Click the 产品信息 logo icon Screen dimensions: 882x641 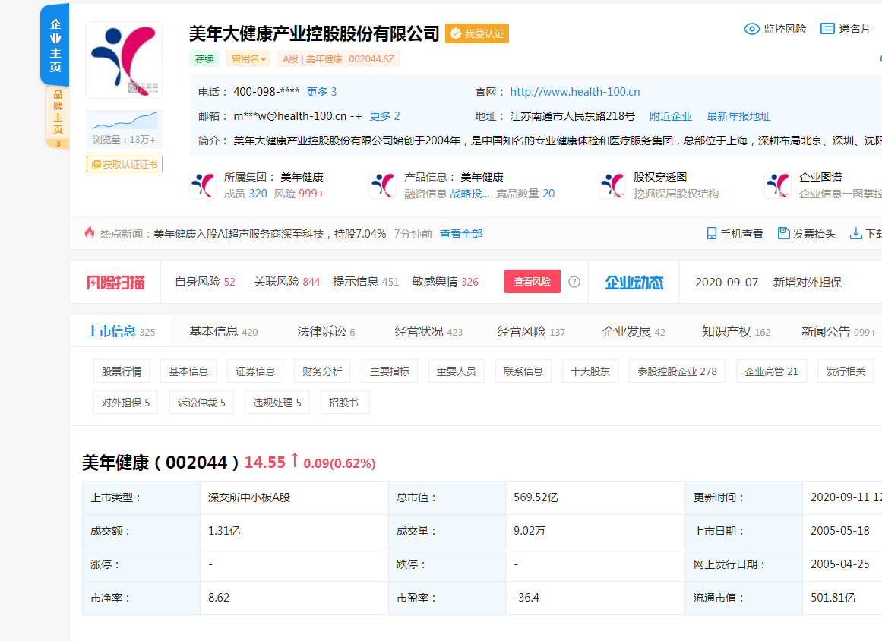pyautogui.click(x=383, y=185)
